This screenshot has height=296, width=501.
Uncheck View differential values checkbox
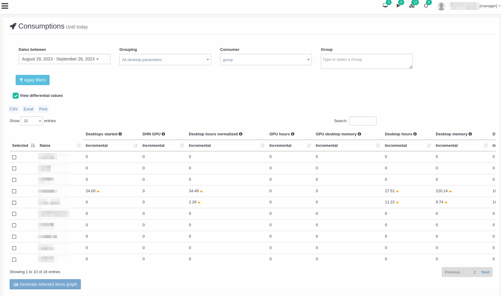click(x=16, y=96)
